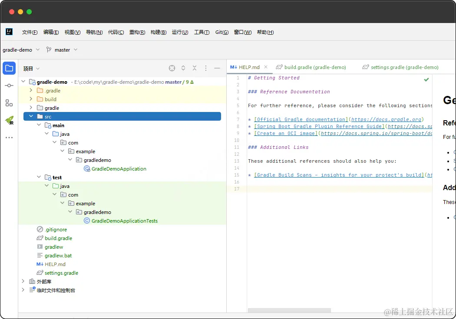This screenshot has width=456, height=319.
Task: Open the 构建(B) menu
Action: click(159, 32)
